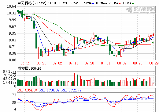
Task: Click the 17.41万 volume axis label
Action: 9,82
